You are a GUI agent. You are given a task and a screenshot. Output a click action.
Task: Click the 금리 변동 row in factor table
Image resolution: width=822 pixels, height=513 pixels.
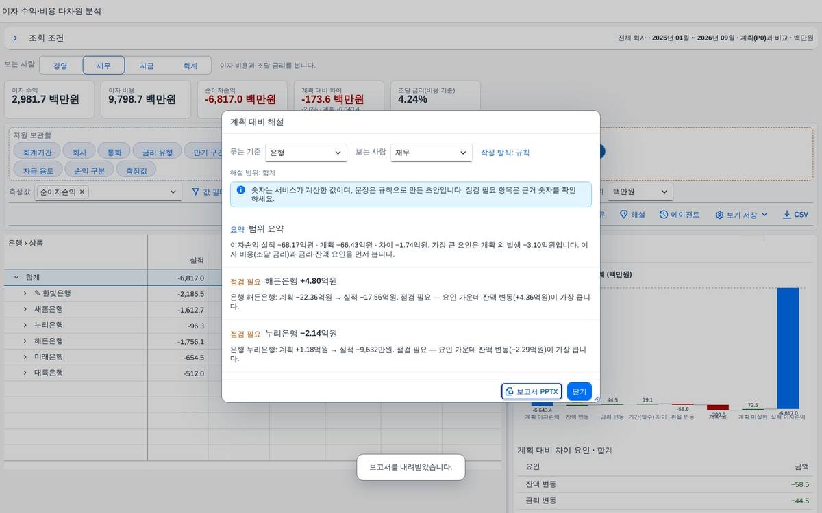[666, 501]
